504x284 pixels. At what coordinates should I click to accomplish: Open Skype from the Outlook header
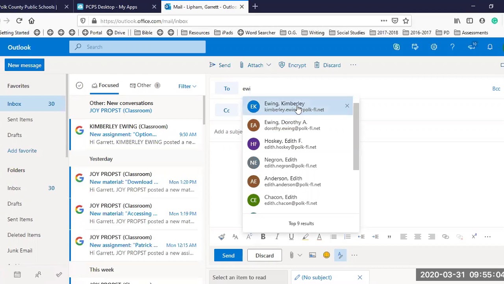click(397, 47)
